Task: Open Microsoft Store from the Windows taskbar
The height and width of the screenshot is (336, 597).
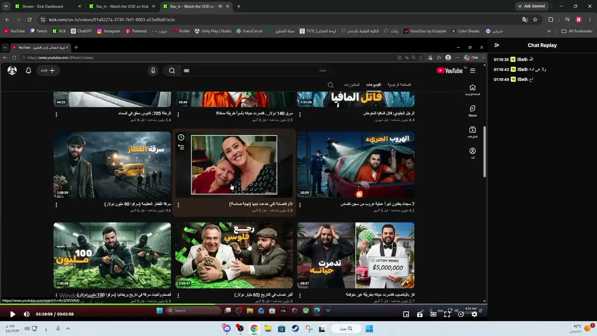Action: pyautogui.click(x=281, y=329)
